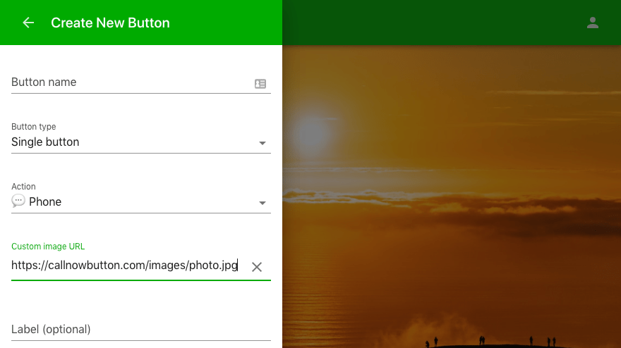This screenshot has height=348, width=621.
Task: Go back using the header arrow
Action: pos(28,23)
